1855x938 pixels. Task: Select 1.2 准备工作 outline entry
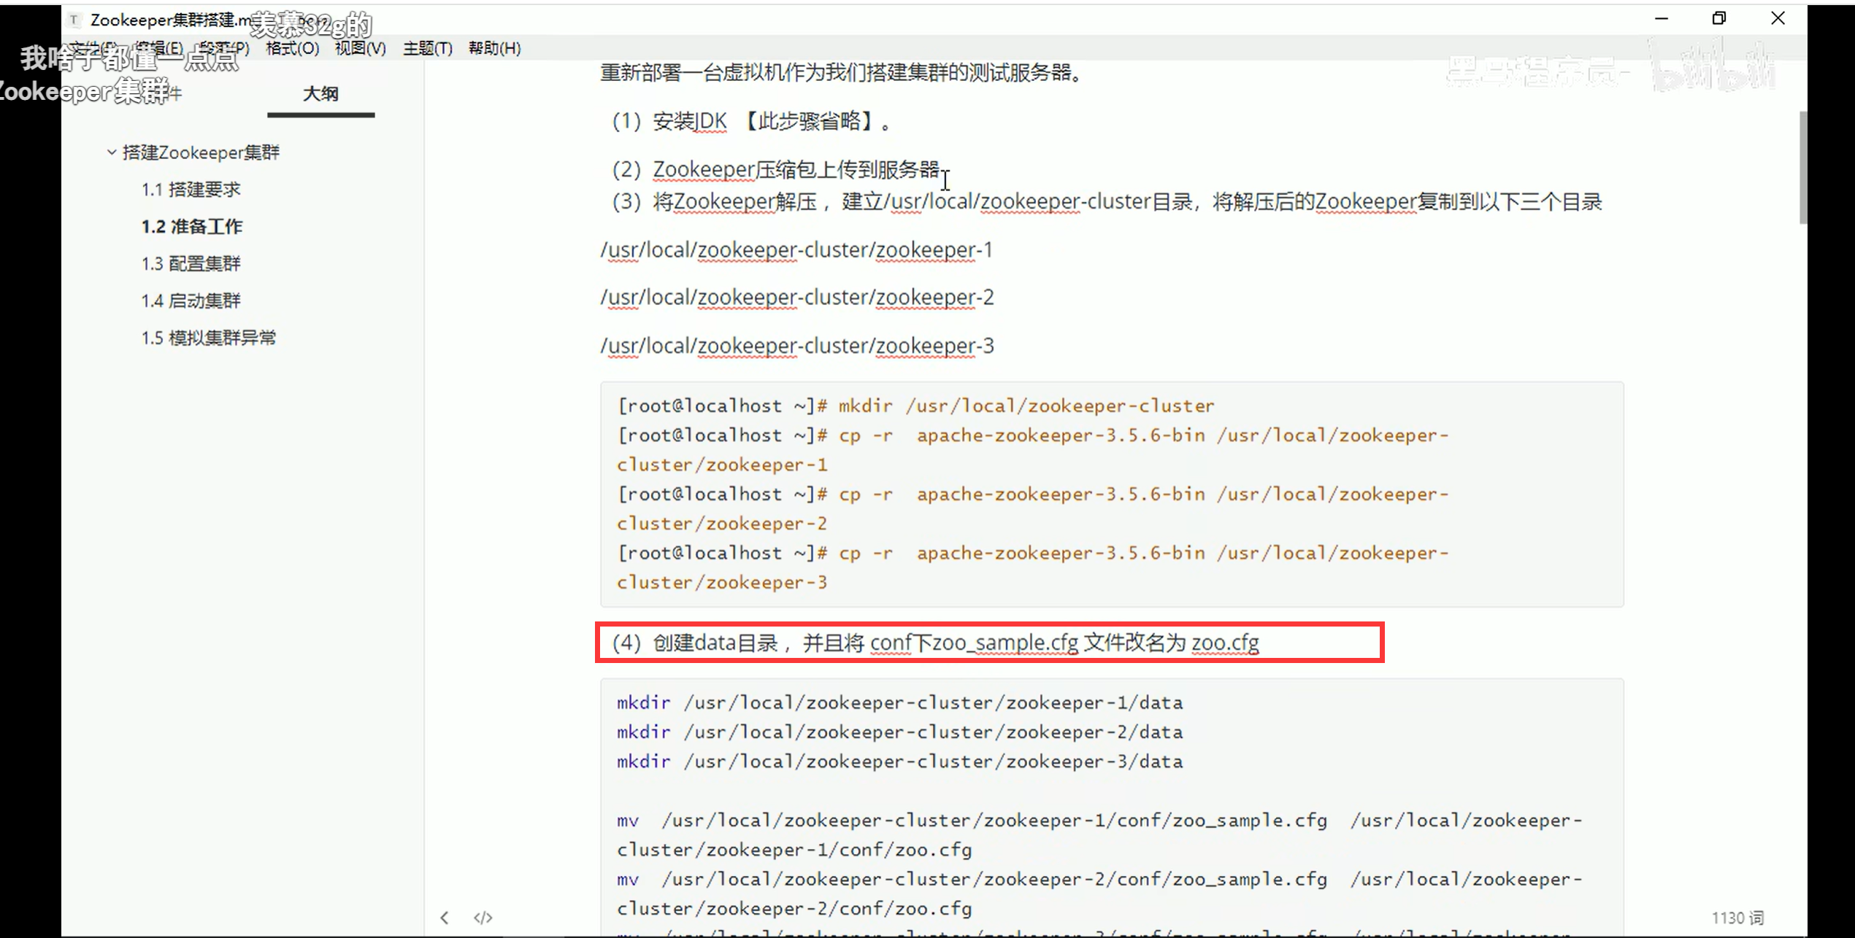[x=192, y=227]
